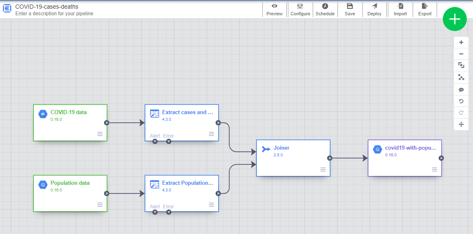
Task: Click Import in the top toolbar
Action: [400, 10]
